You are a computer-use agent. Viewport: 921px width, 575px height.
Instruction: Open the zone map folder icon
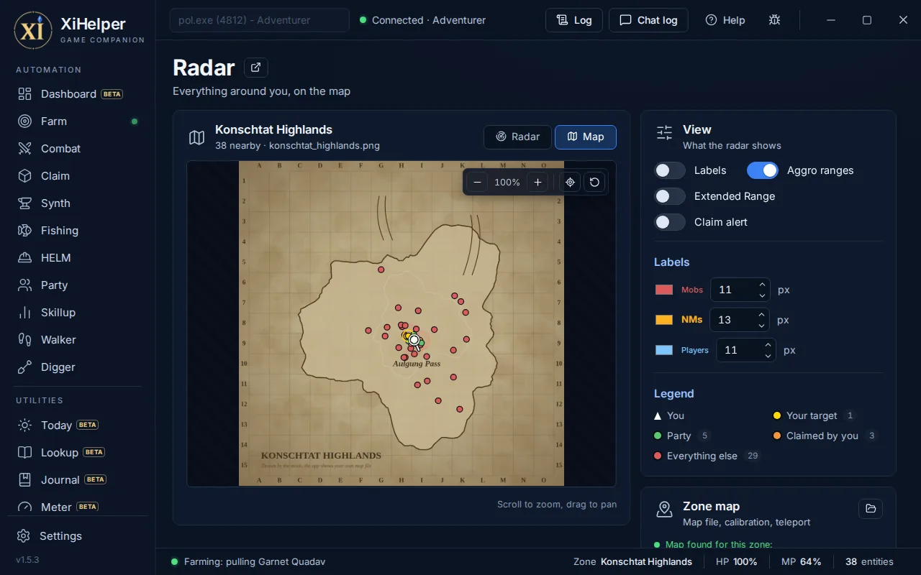click(871, 509)
